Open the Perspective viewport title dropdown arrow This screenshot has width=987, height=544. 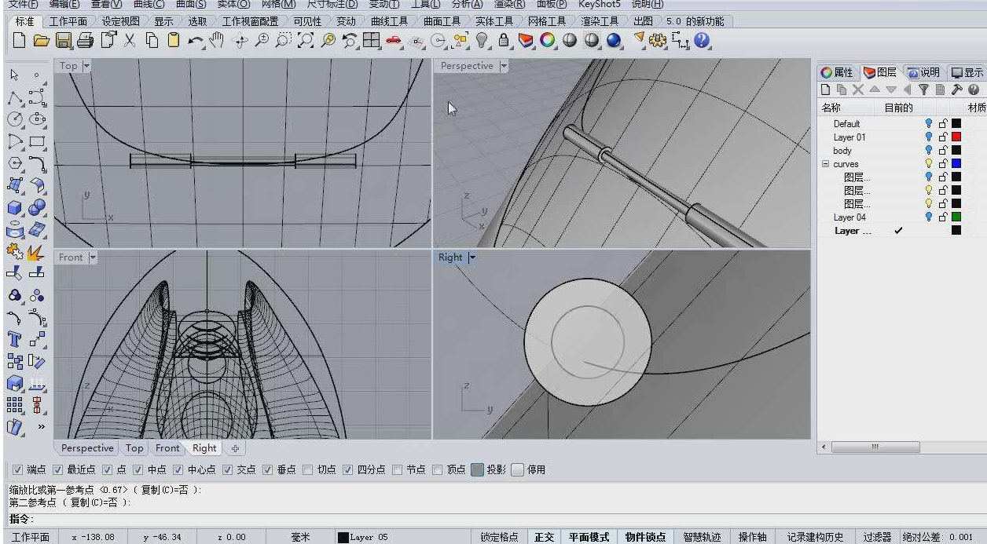pyautogui.click(x=504, y=67)
